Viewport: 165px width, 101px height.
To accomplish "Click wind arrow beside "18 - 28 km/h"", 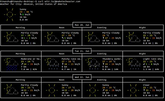I will click(x=103, y=90).
